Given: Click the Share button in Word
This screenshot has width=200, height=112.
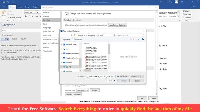Looking at the screenshot, I should coord(194,7).
